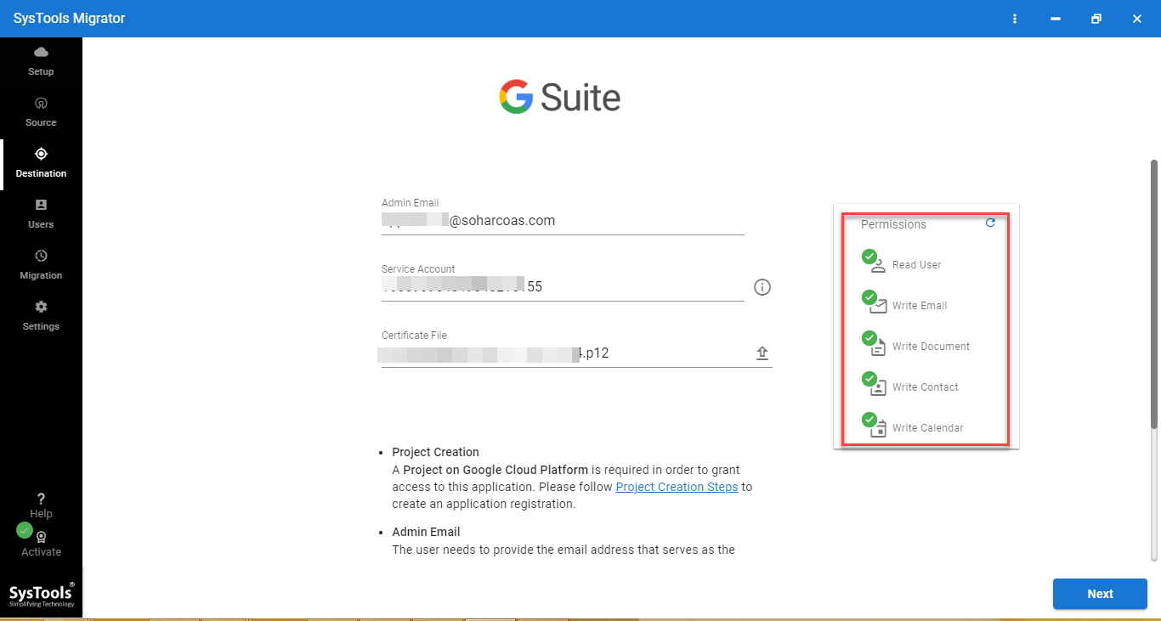Viewport: 1161px width, 621px height.
Task: Click the Write Email permission icon
Action: coord(875,303)
